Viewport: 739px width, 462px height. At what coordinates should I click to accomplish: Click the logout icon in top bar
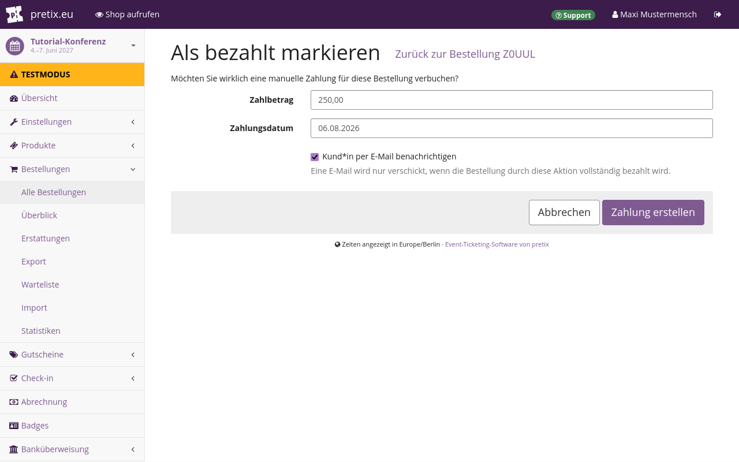point(718,14)
